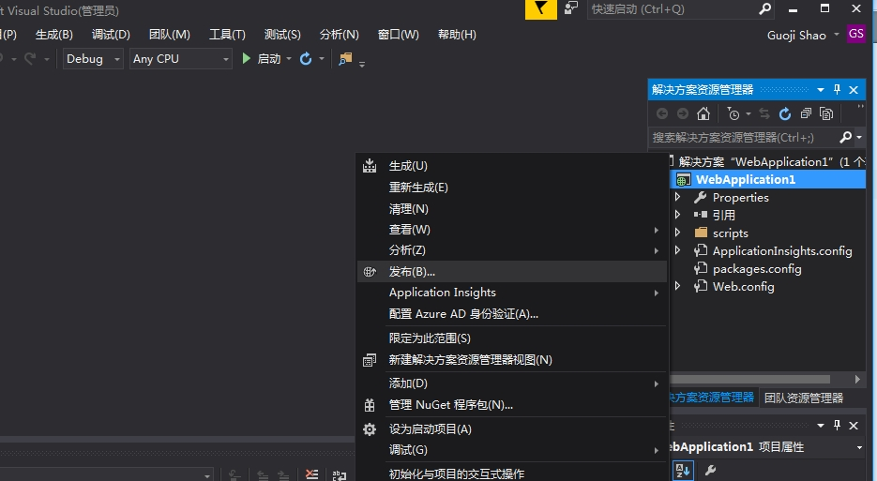The height and width of the screenshot is (481, 877).
Task: Open the 工具(T) menu
Action: 227,35
